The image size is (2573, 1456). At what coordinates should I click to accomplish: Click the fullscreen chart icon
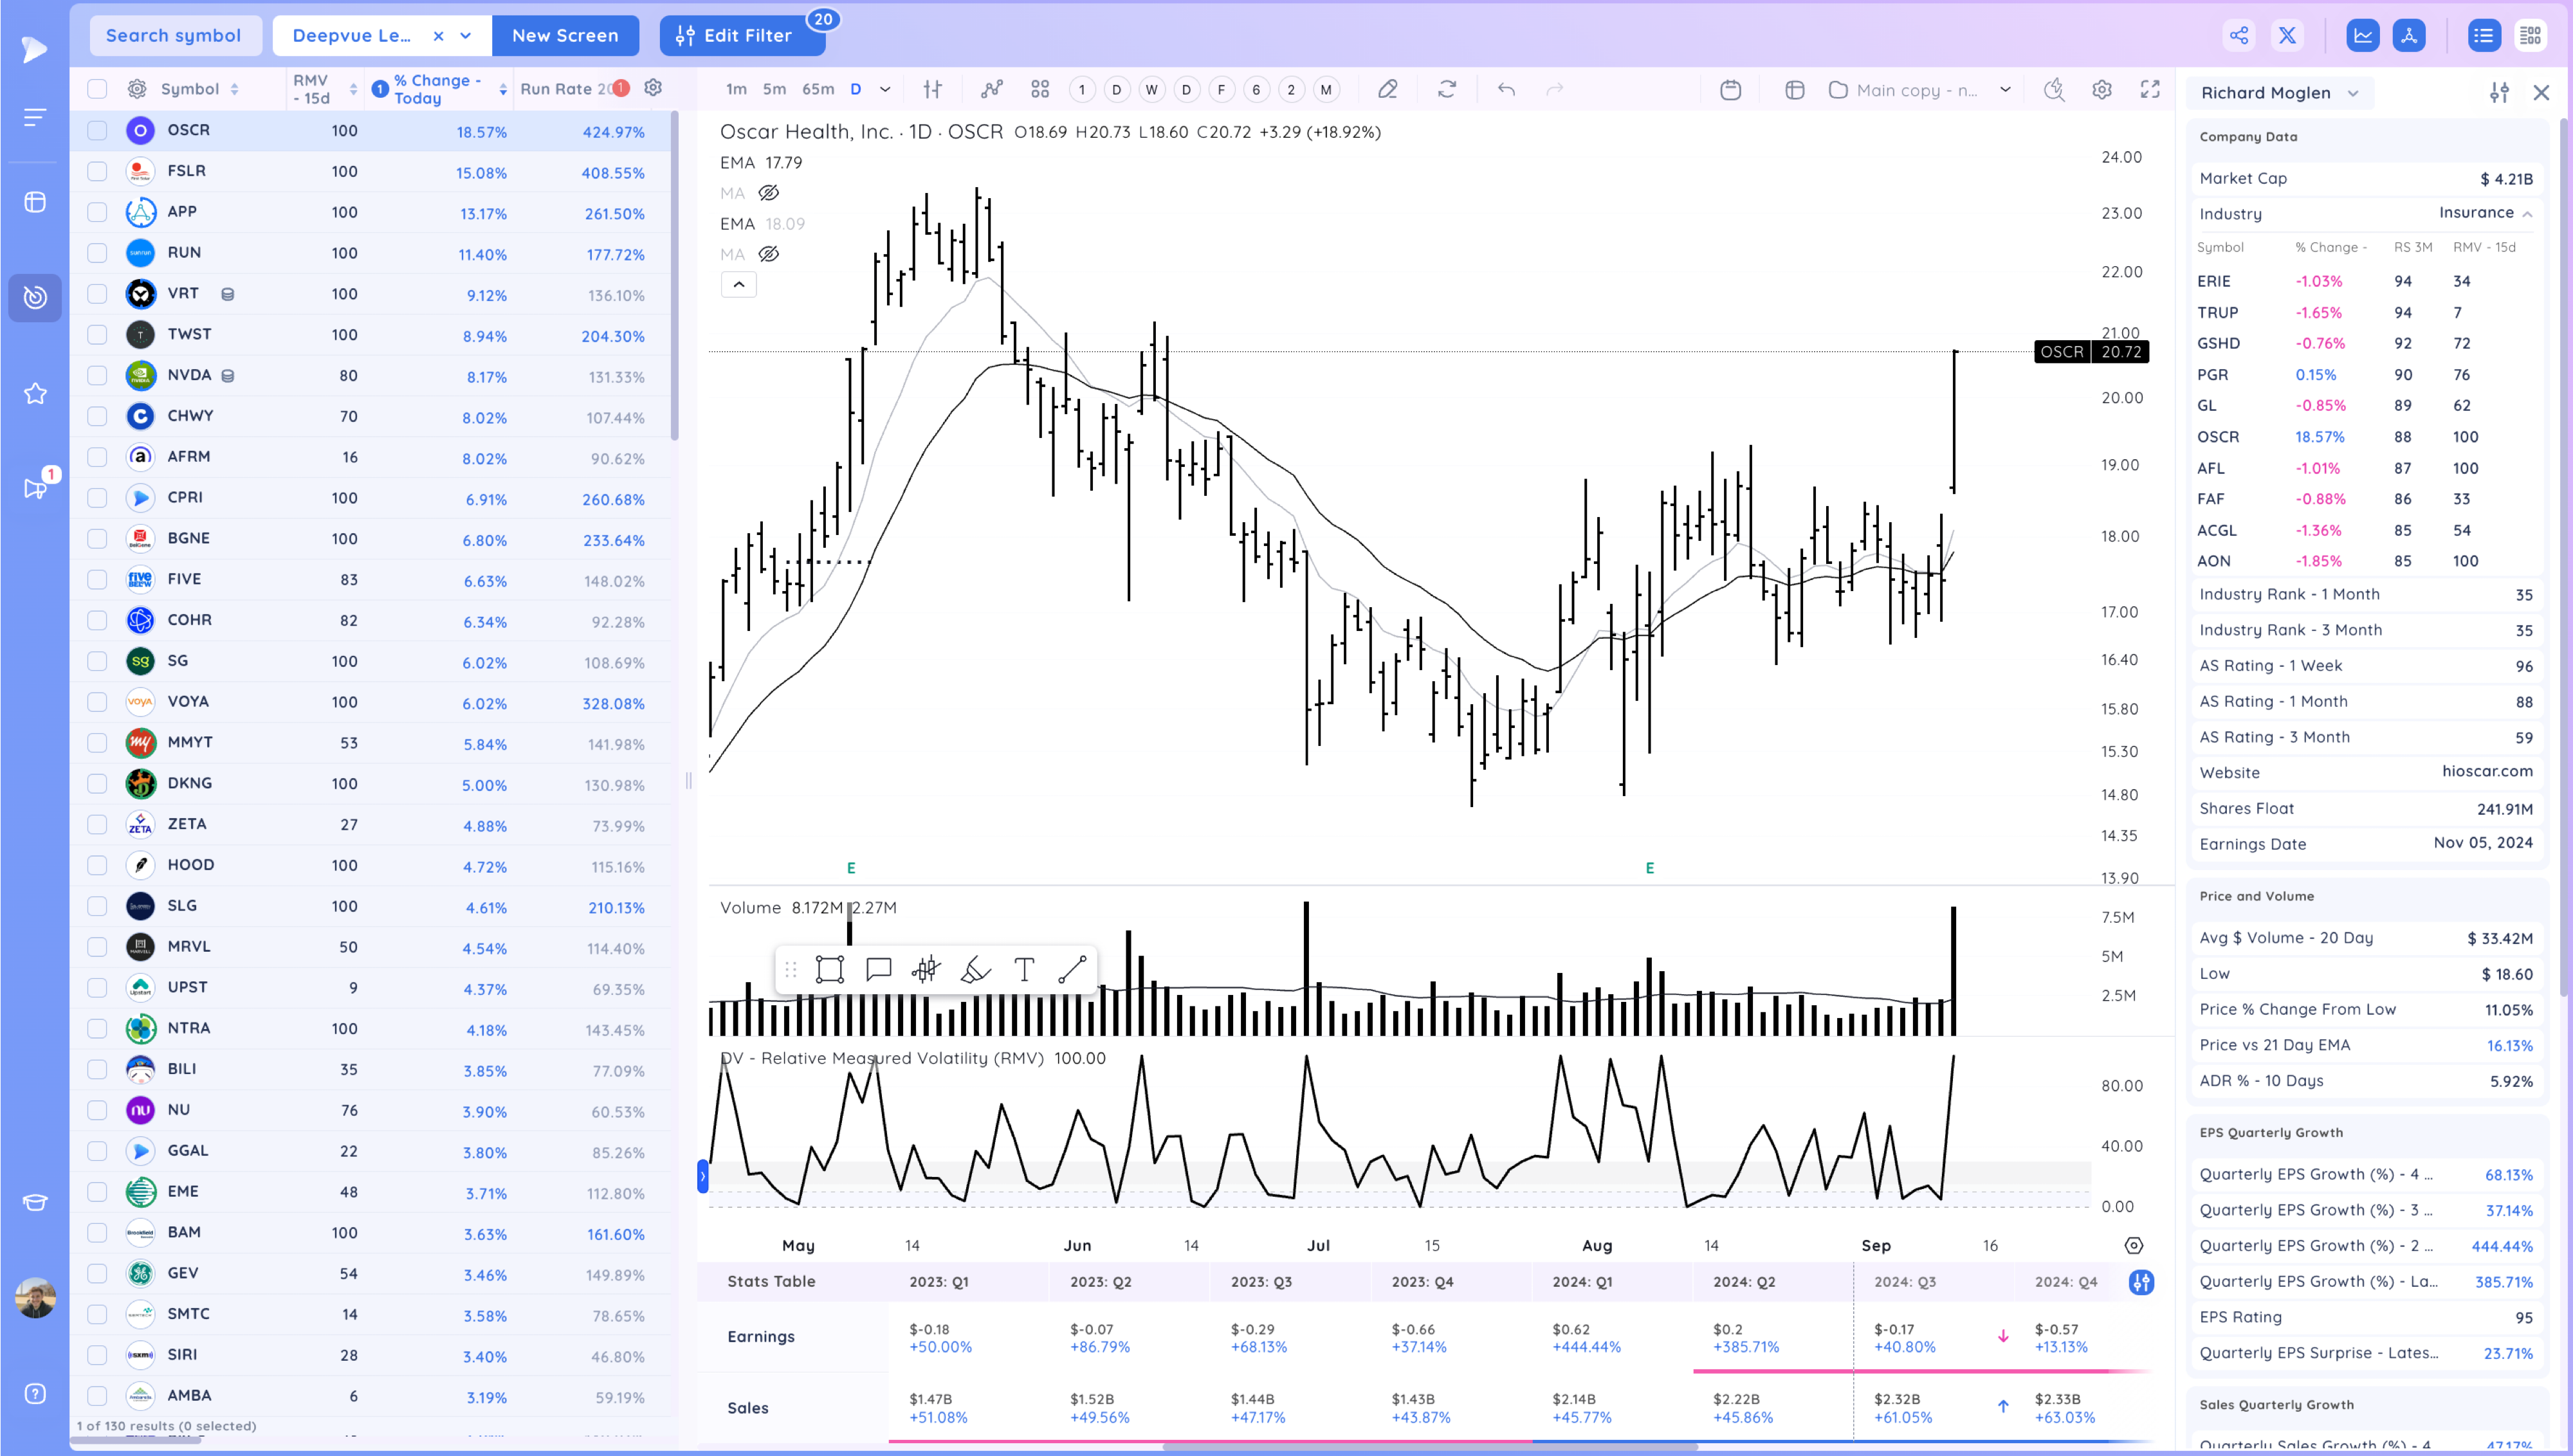(x=2149, y=90)
